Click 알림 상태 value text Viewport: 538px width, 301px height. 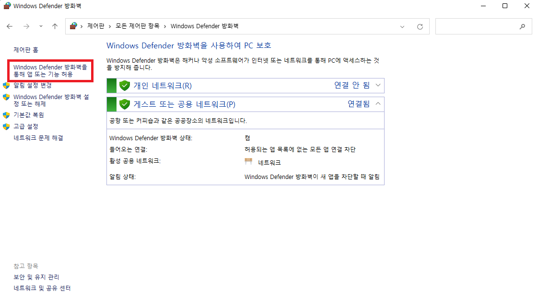[x=312, y=177]
